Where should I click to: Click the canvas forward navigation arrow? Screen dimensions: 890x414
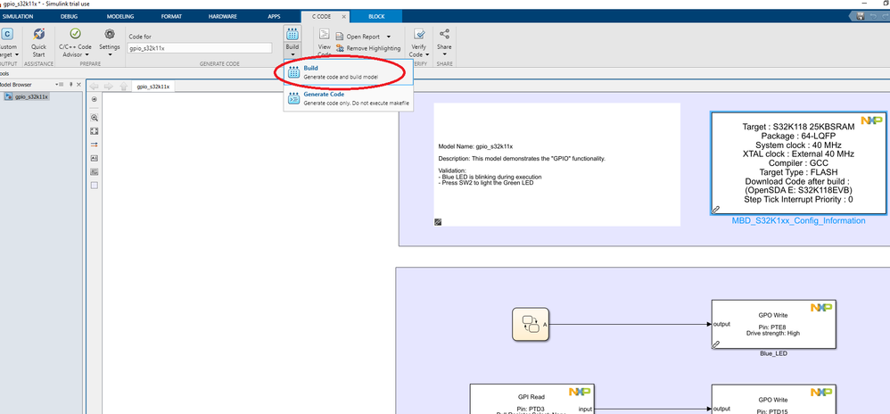[109, 87]
